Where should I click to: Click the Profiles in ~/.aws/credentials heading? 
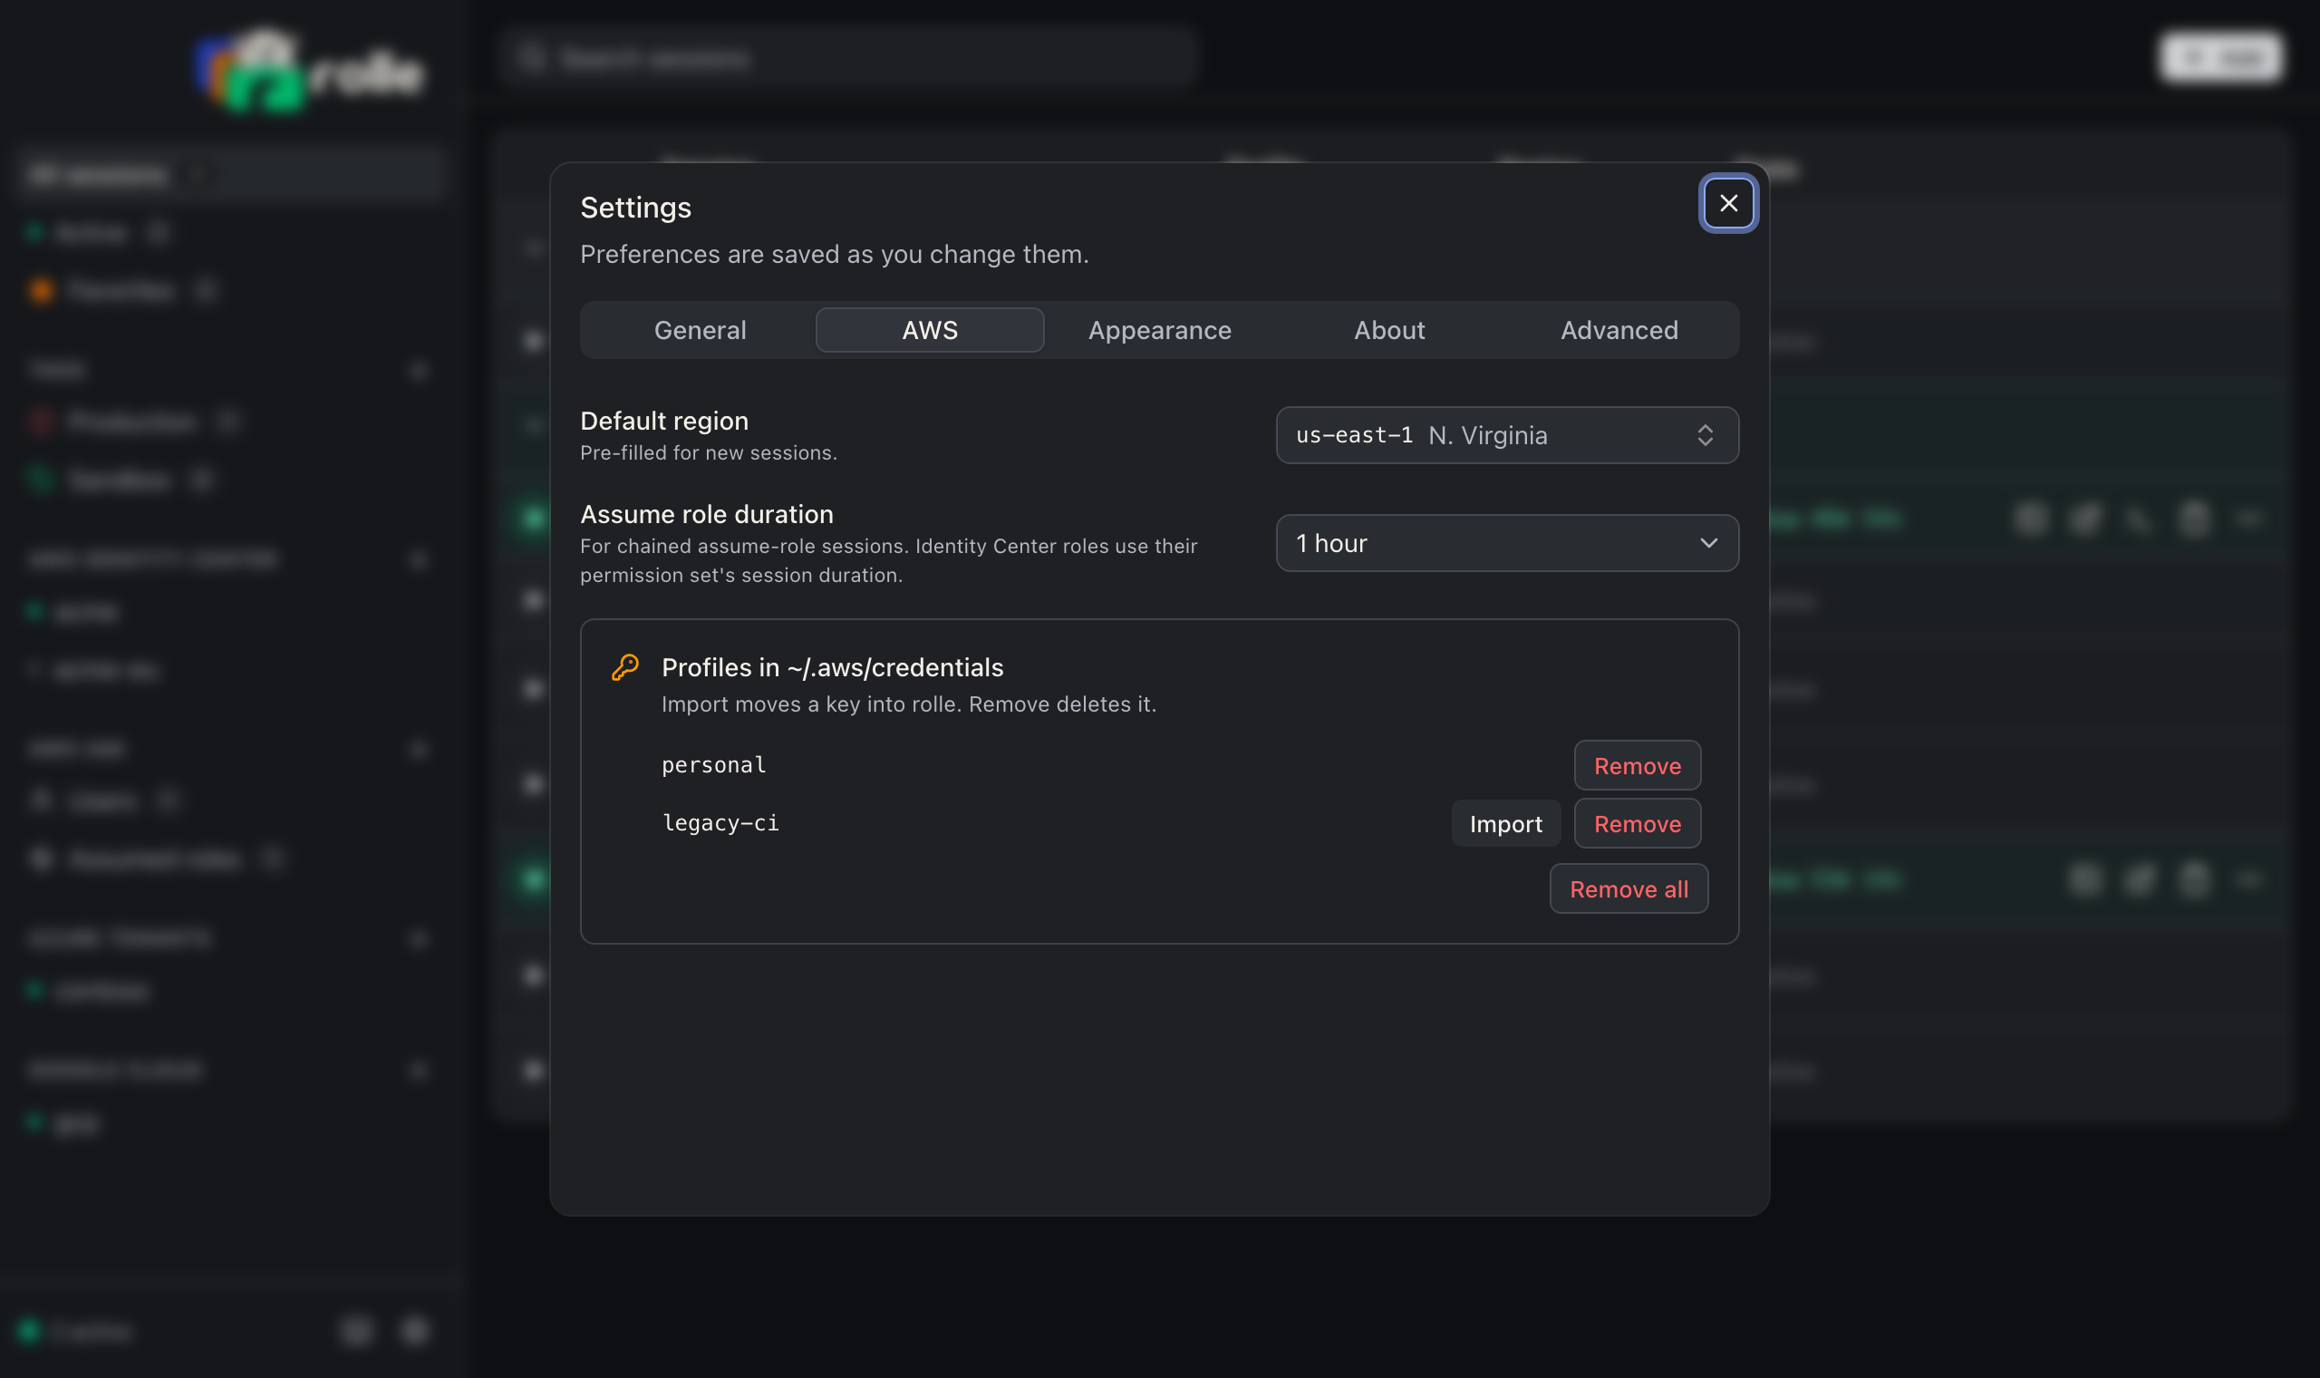point(832,667)
